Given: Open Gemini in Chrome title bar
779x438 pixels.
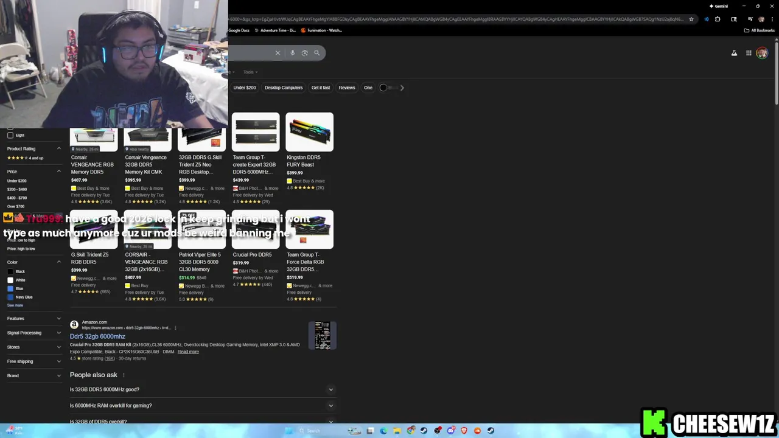Looking at the screenshot, I should point(718,6).
